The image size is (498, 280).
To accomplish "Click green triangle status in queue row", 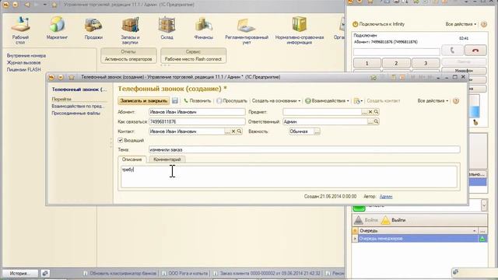I will point(482,239).
